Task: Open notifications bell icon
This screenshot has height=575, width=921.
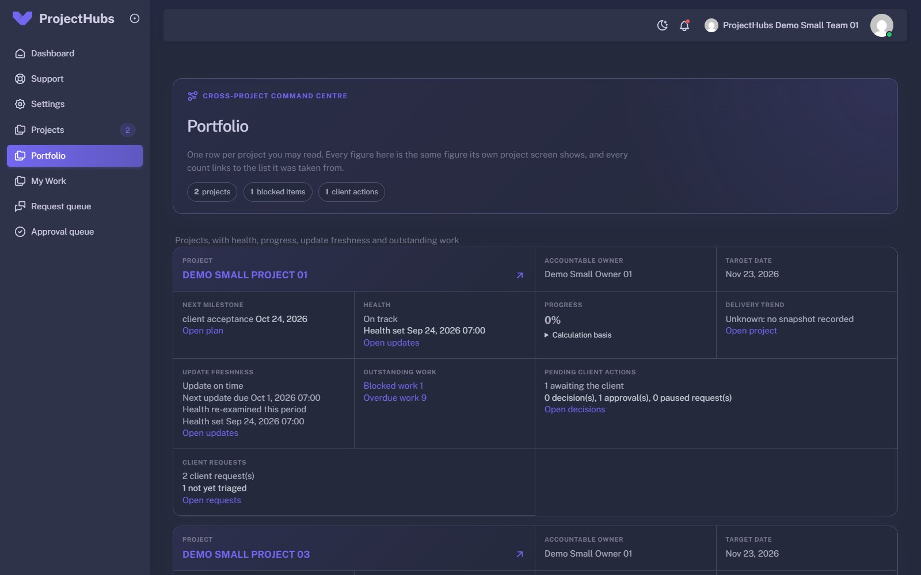Action: [684, 25]
